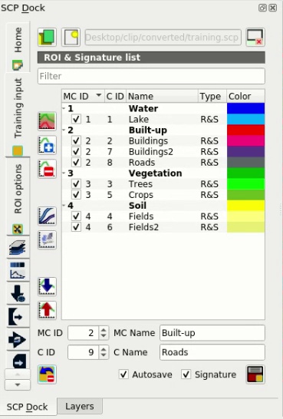Decrease the MC ID spin value
Viewport: 283px width, 419px height.
(104, 336)
